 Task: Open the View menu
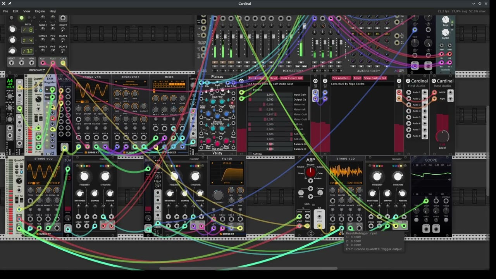pyautogui.click(x=27, y=11)
